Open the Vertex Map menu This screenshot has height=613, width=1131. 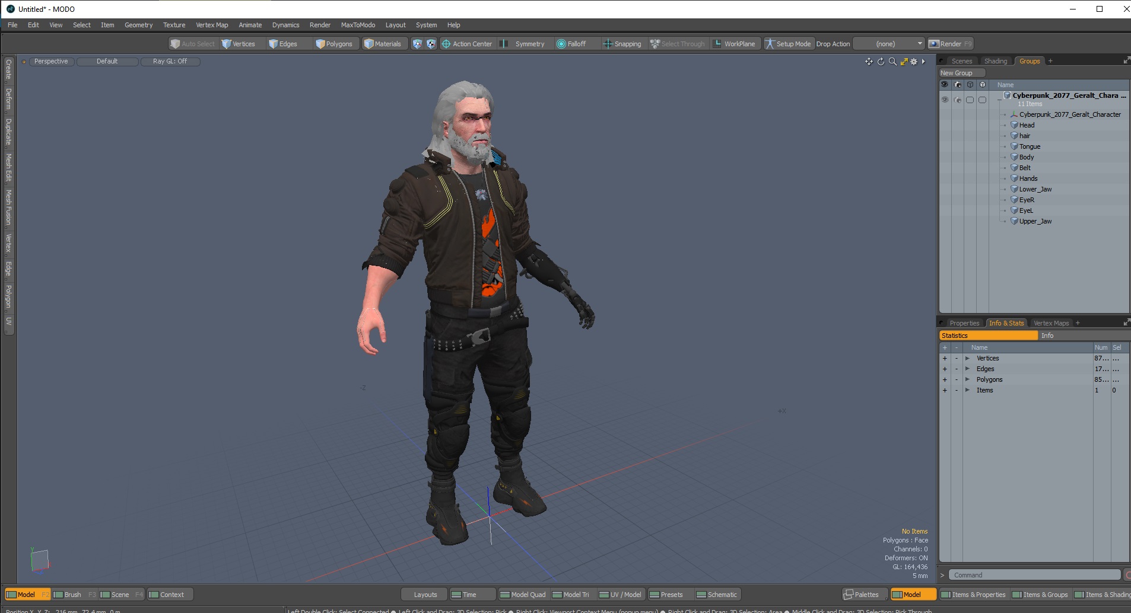pyautogui.click(x=212, y=25)
